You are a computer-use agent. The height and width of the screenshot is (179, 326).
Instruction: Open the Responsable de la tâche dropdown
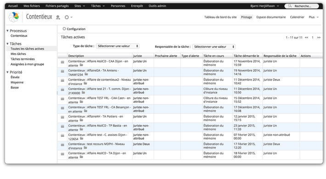pos(214,47)
